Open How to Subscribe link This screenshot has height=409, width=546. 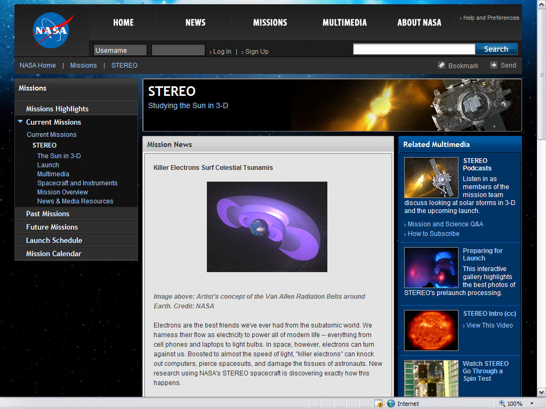click(433, 234)
